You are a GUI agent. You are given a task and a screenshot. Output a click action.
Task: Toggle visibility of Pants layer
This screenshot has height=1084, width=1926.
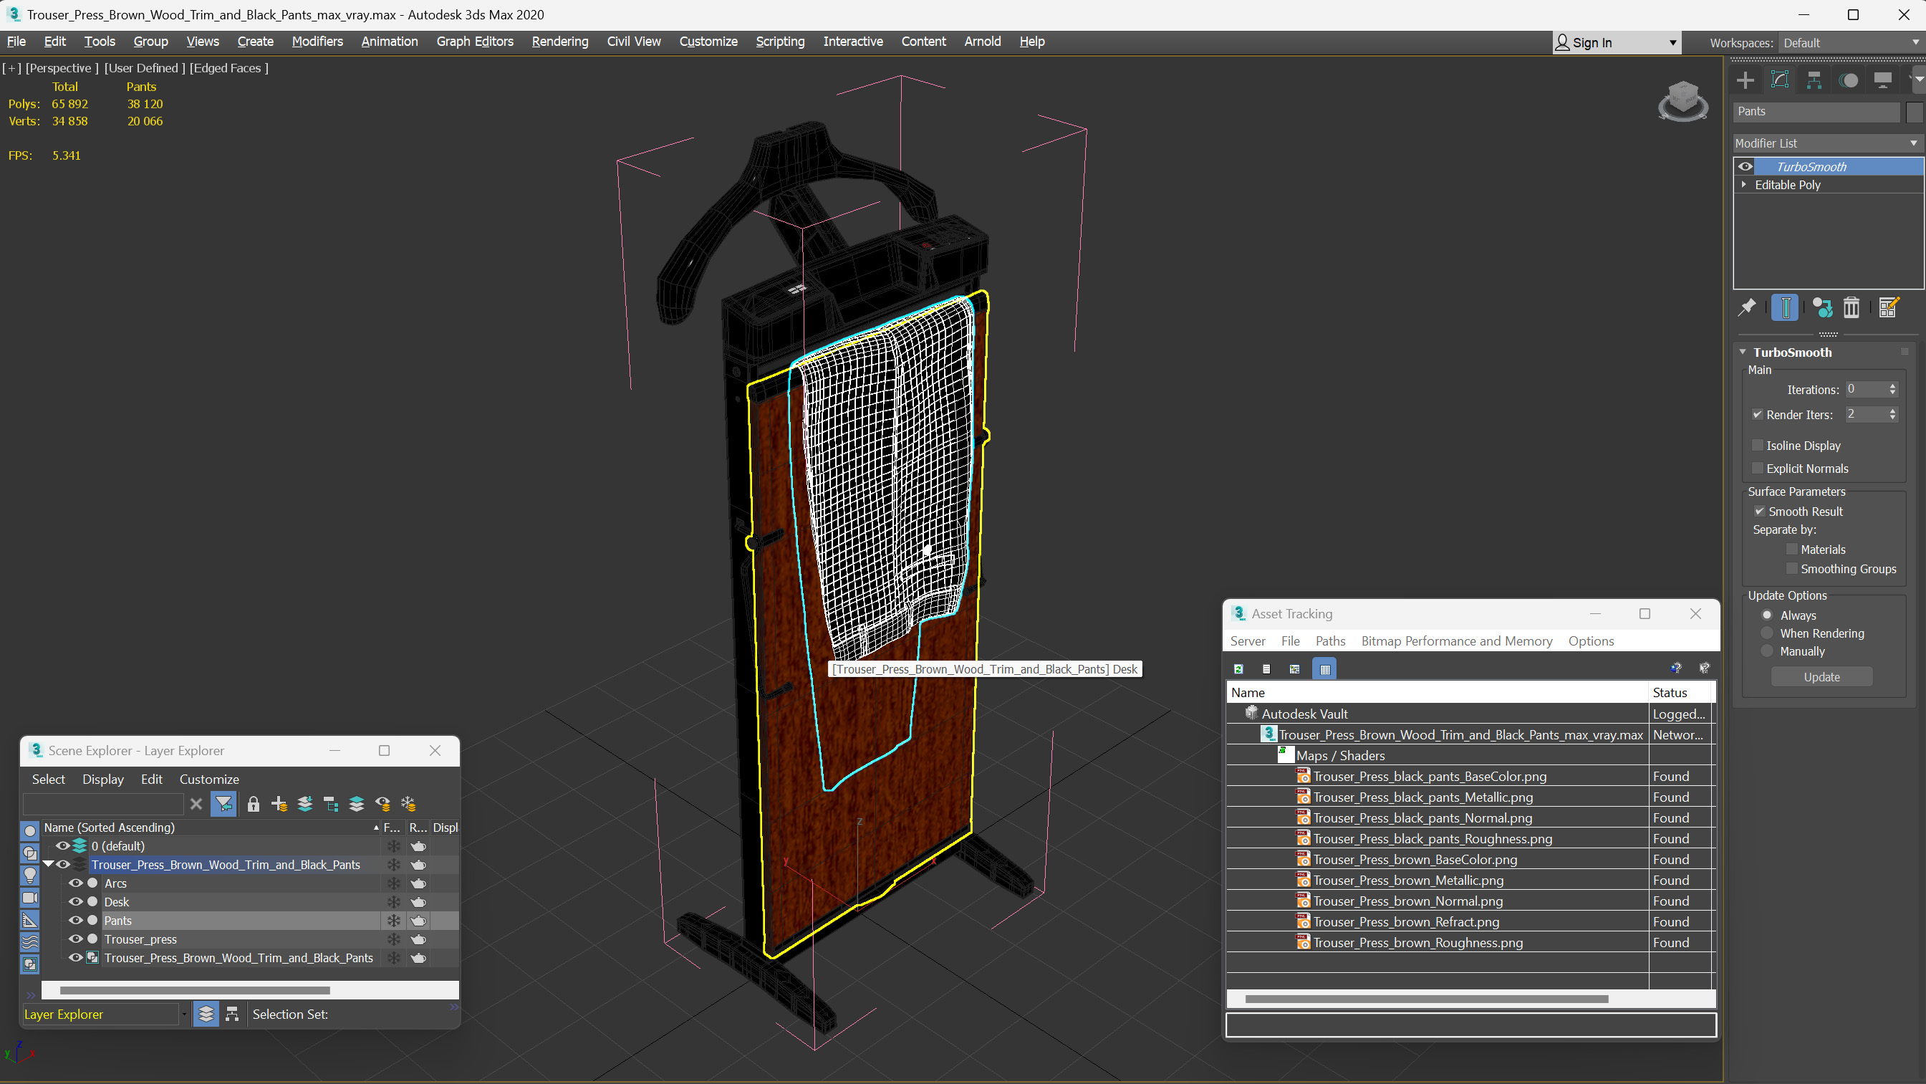74,920
